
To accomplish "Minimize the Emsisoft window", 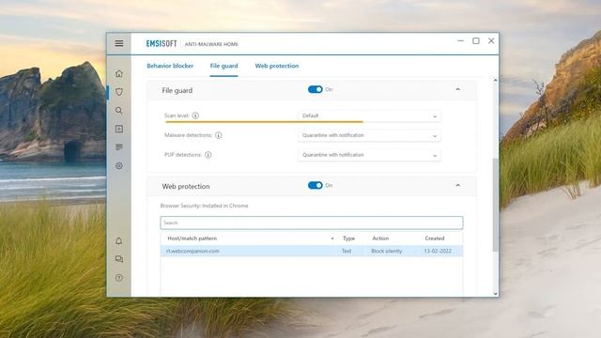I will tap(461, 40).
